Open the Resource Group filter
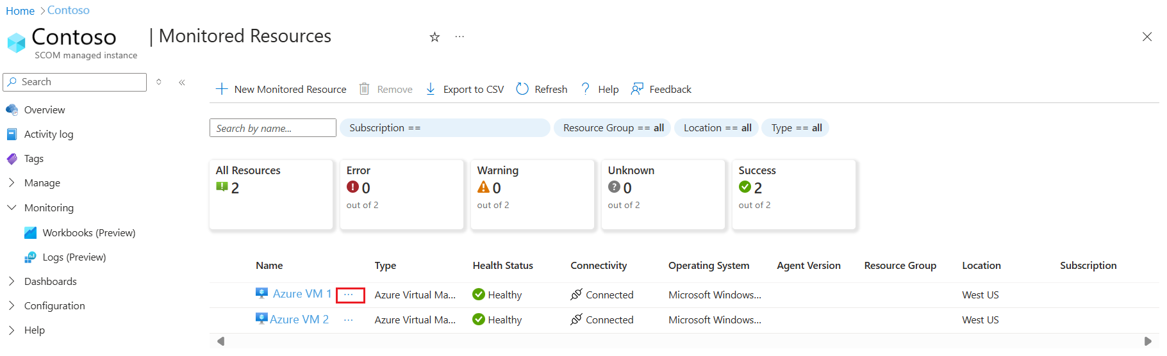This screenshot has height=356, width=1167. (613, 128)
